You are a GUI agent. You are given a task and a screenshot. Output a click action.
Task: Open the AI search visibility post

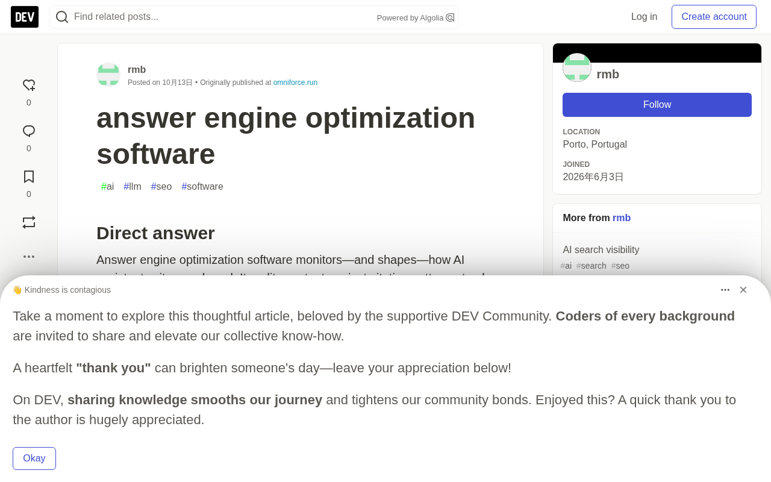(x=601, y=250)
